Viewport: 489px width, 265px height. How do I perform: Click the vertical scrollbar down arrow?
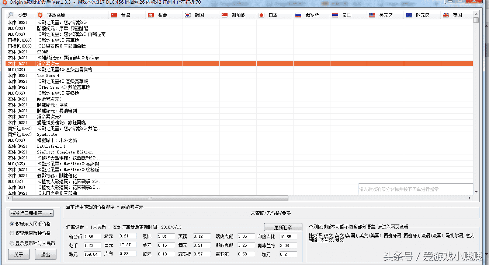click(x=476, y=192)
